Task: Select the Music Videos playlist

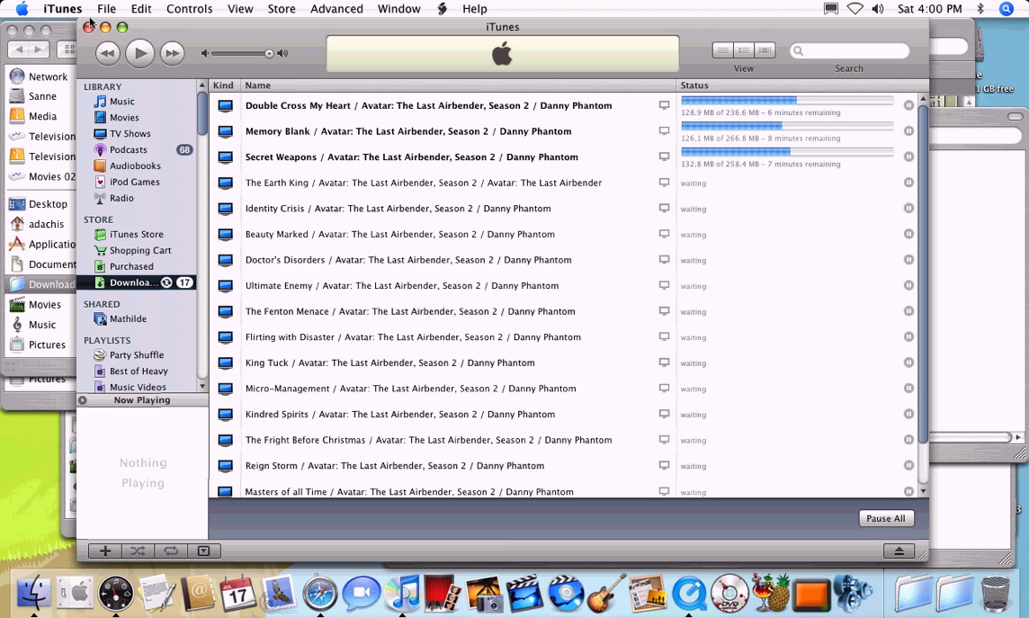Action: point(138,387)
